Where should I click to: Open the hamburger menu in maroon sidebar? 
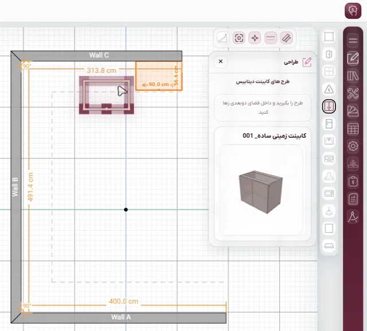coord(353,41)
